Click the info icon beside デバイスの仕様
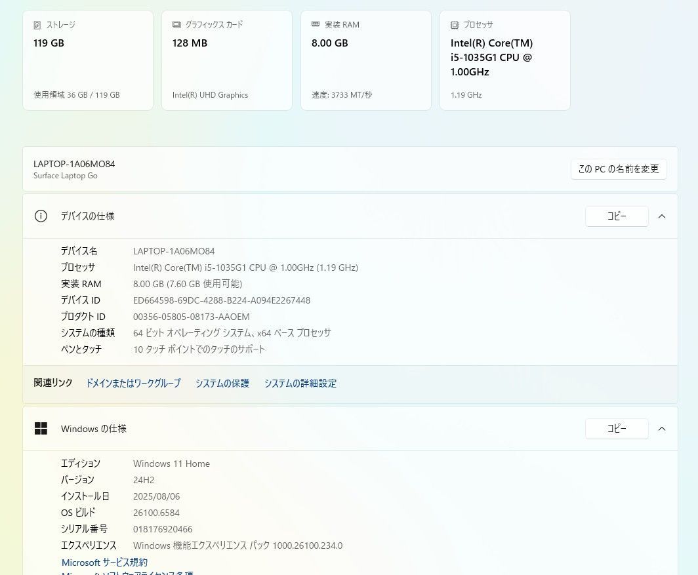 41,216
